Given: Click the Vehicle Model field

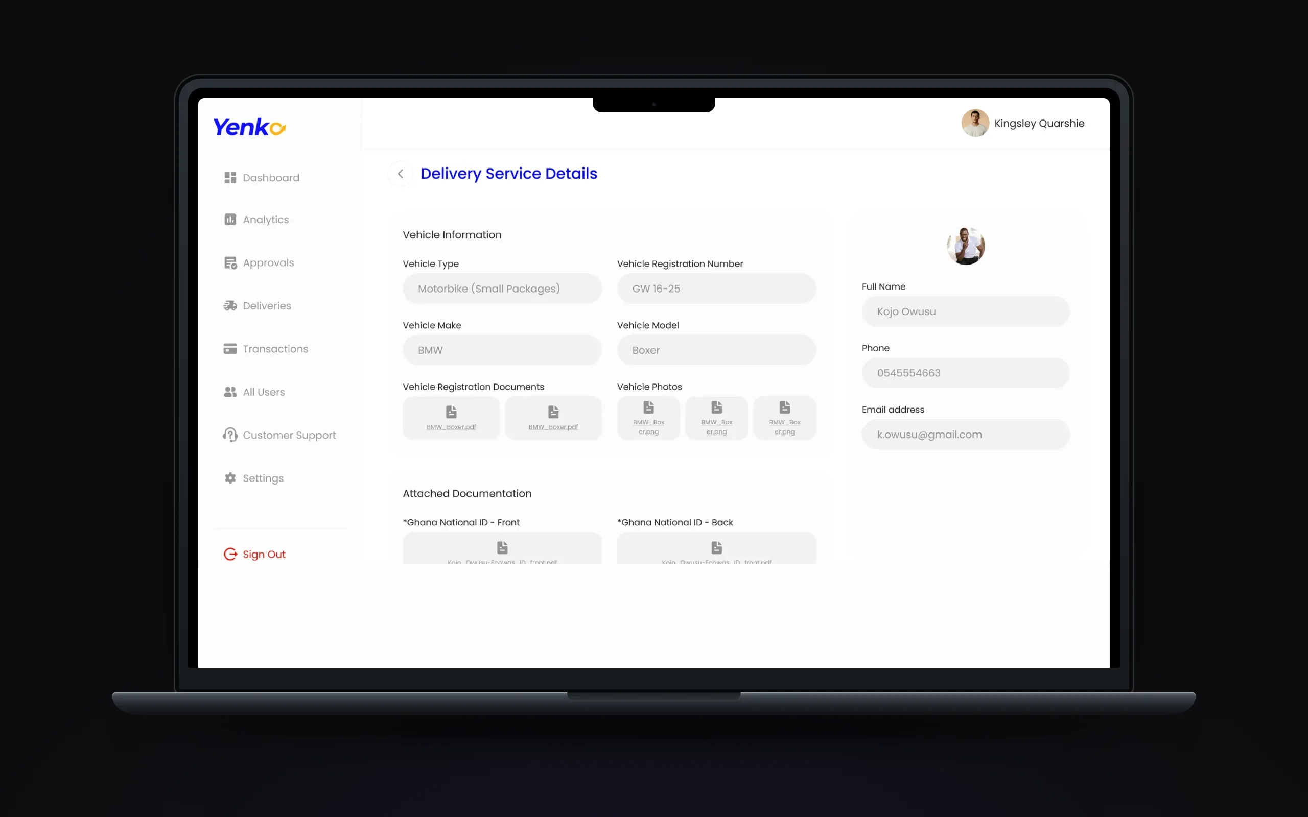Looking at the screenshot, I should click(x=717, y=350).
